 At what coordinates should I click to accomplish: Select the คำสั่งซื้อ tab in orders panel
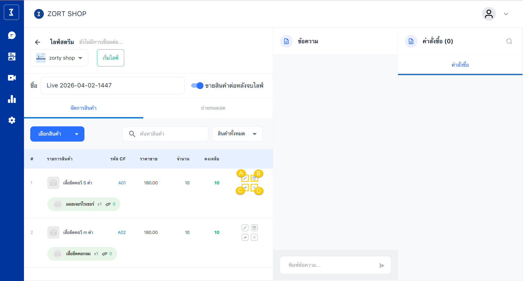[x=460, y=65]
